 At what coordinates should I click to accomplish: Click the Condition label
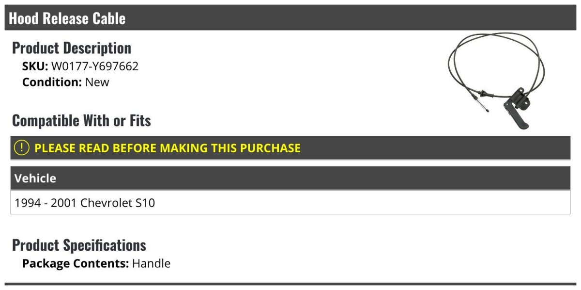coord(52,82)
